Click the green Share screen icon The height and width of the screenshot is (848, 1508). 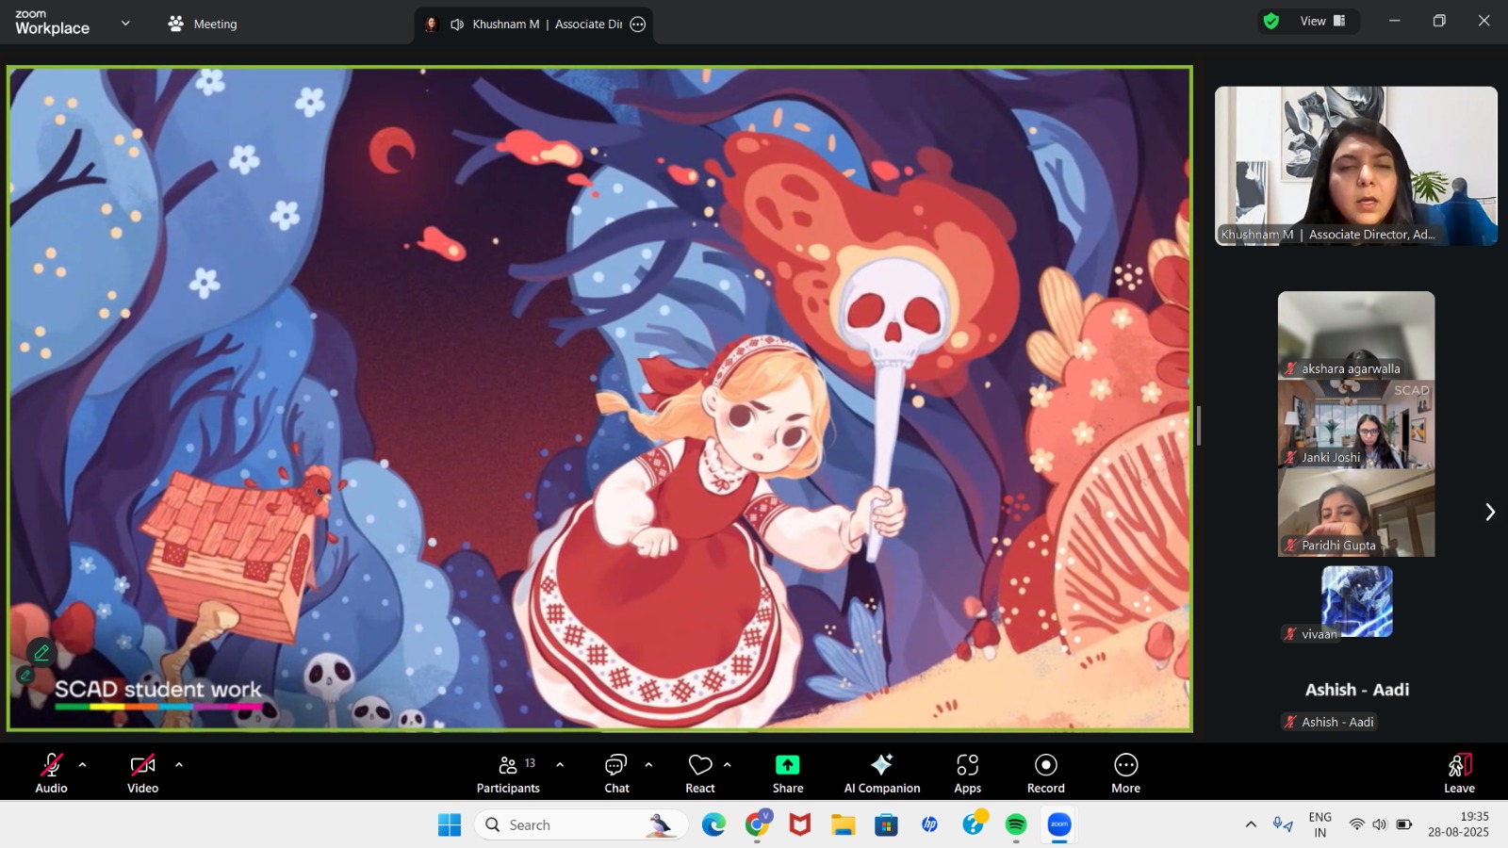787,765
